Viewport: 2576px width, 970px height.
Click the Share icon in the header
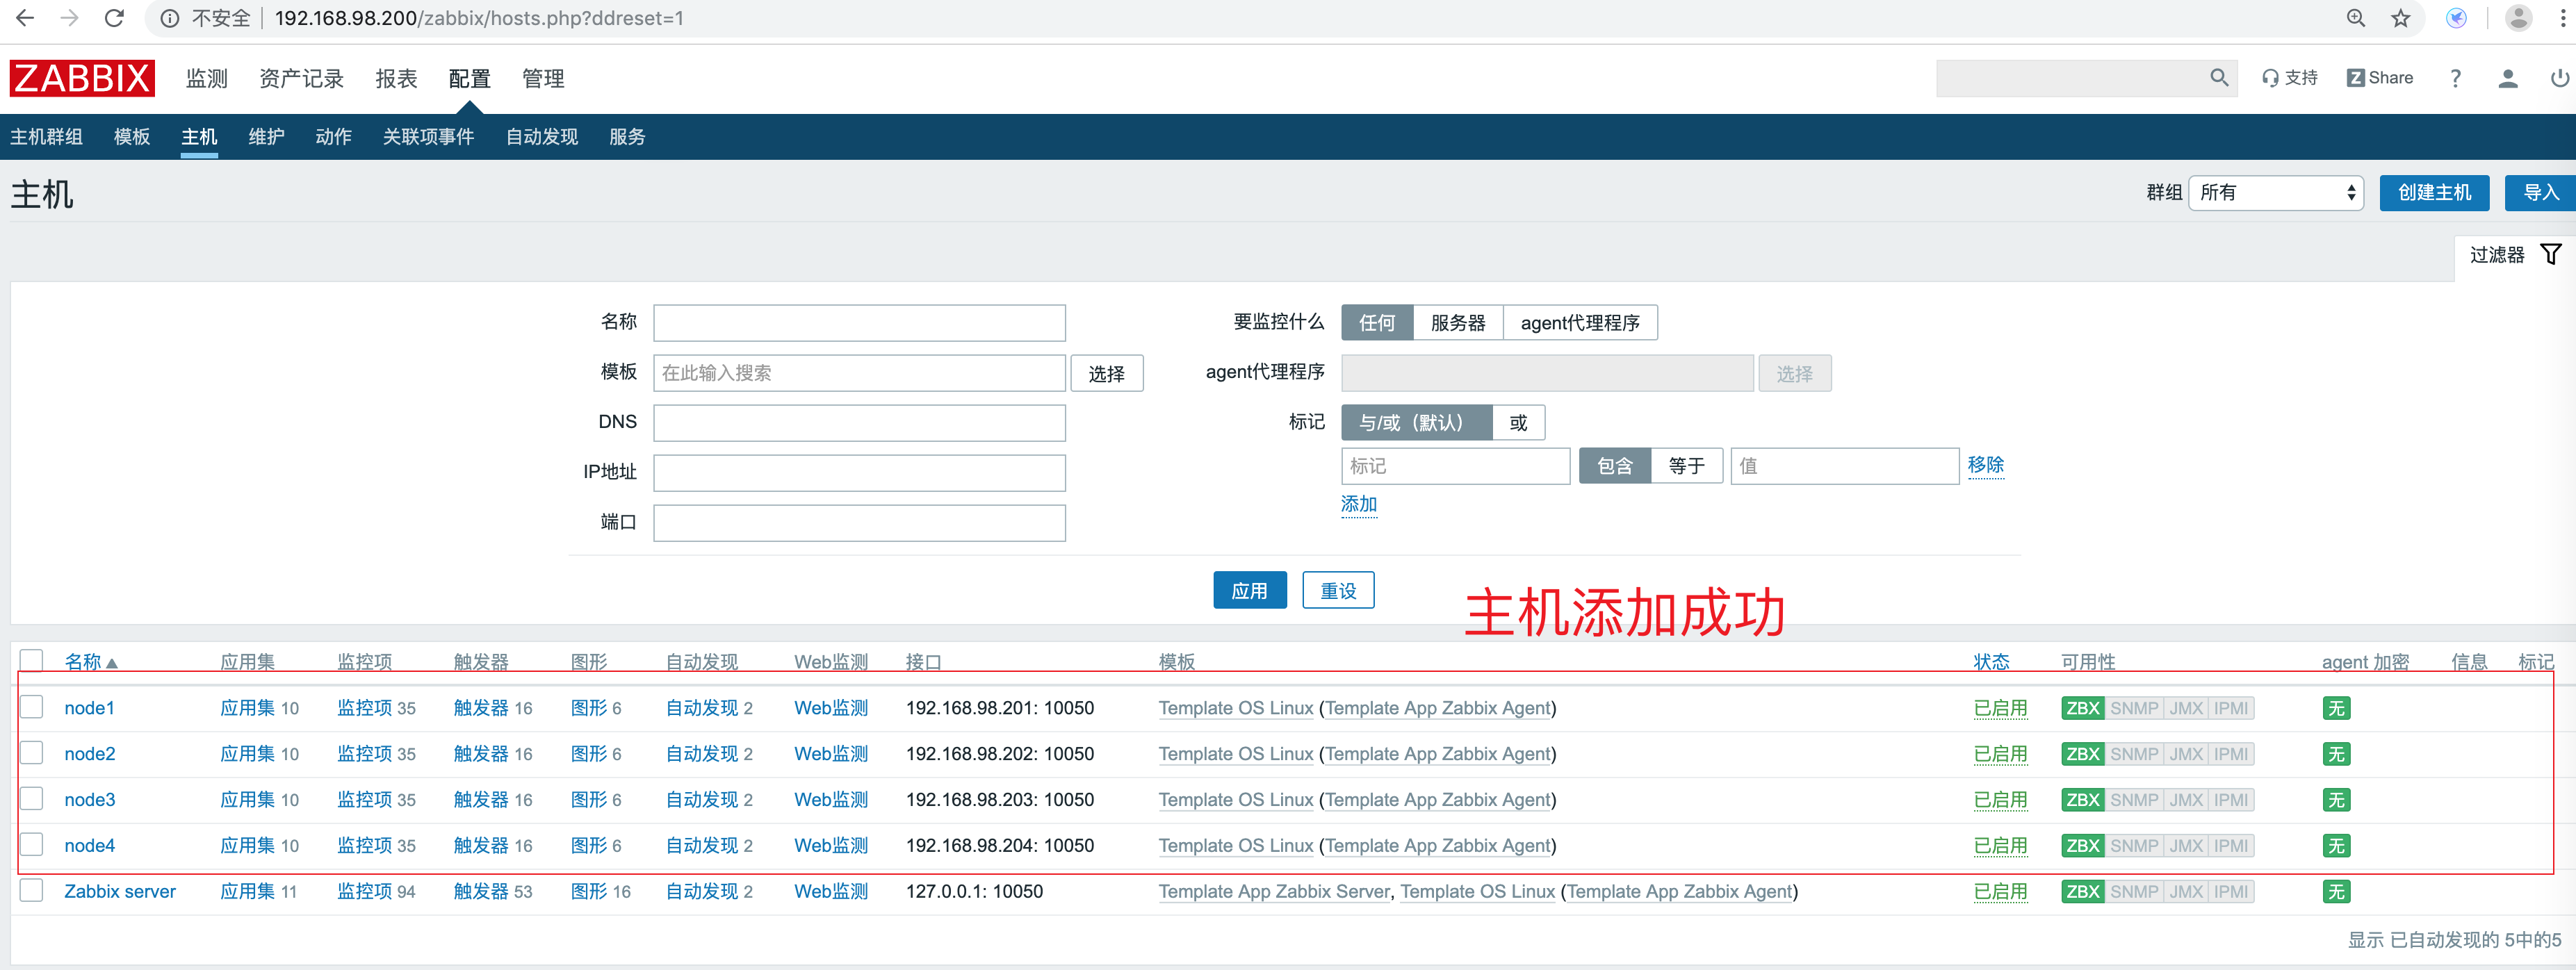(2356, 78)
